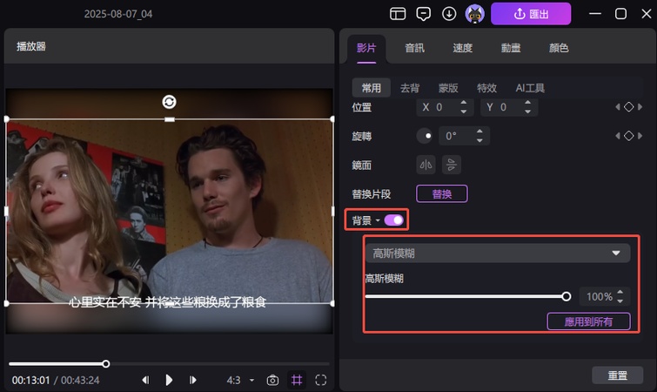Switch to the 影片 tab
The width and height of the screenshot is (657, 392).
366,48
